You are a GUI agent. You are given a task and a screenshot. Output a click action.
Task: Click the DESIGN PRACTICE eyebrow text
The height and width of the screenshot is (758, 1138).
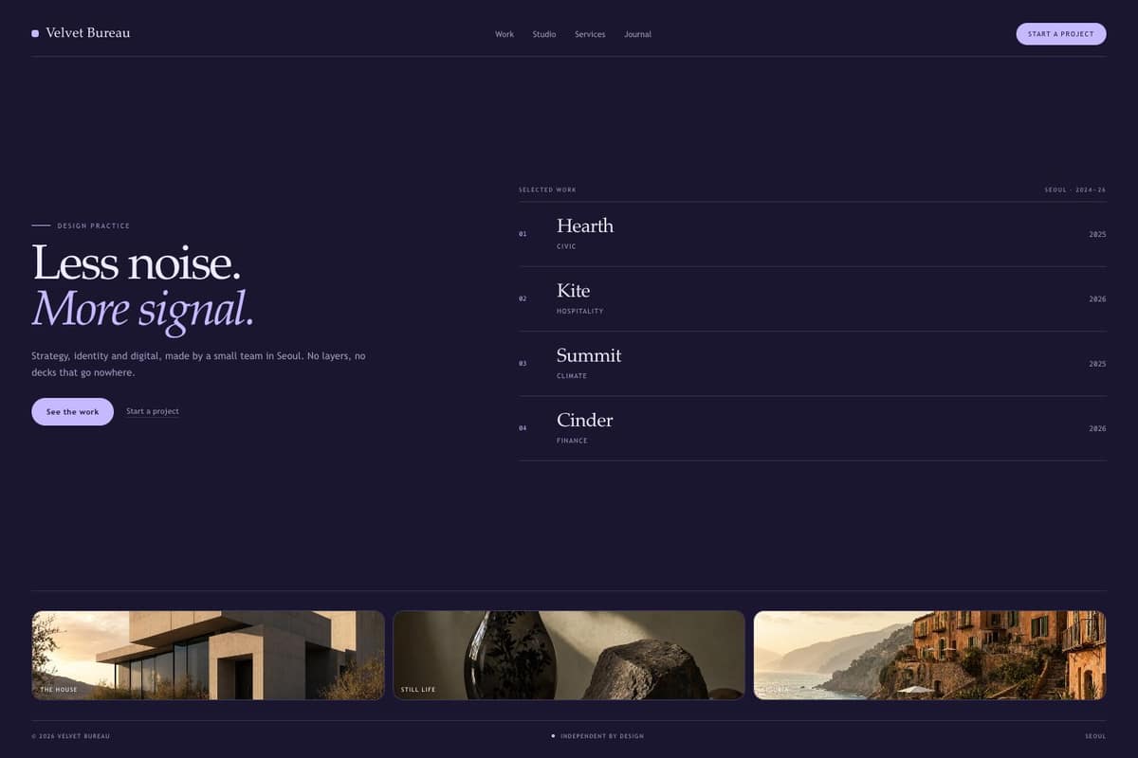94,226
